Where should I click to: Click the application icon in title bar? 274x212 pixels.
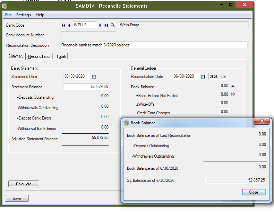click(4, 6)
